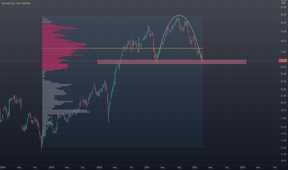The image size is (288, 170).
Task: Click the 2022 label on time axis
Action: tap(195, 167)
